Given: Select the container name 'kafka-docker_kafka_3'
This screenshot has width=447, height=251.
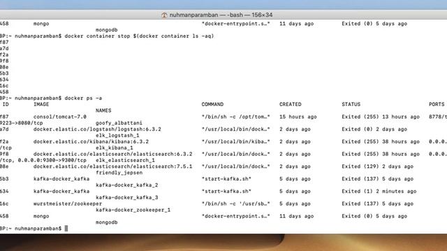Looking at the screenshot, I should (x=127, y=198).
